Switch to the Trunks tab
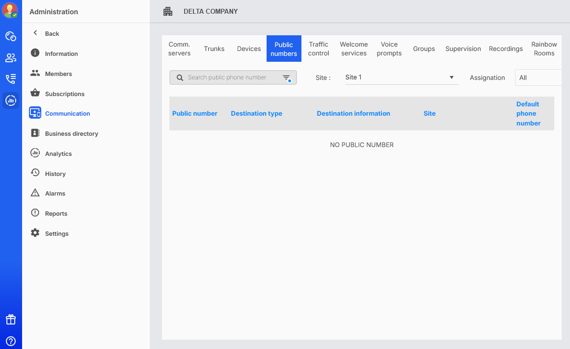The image size is (570, 349). coord(214,49)
